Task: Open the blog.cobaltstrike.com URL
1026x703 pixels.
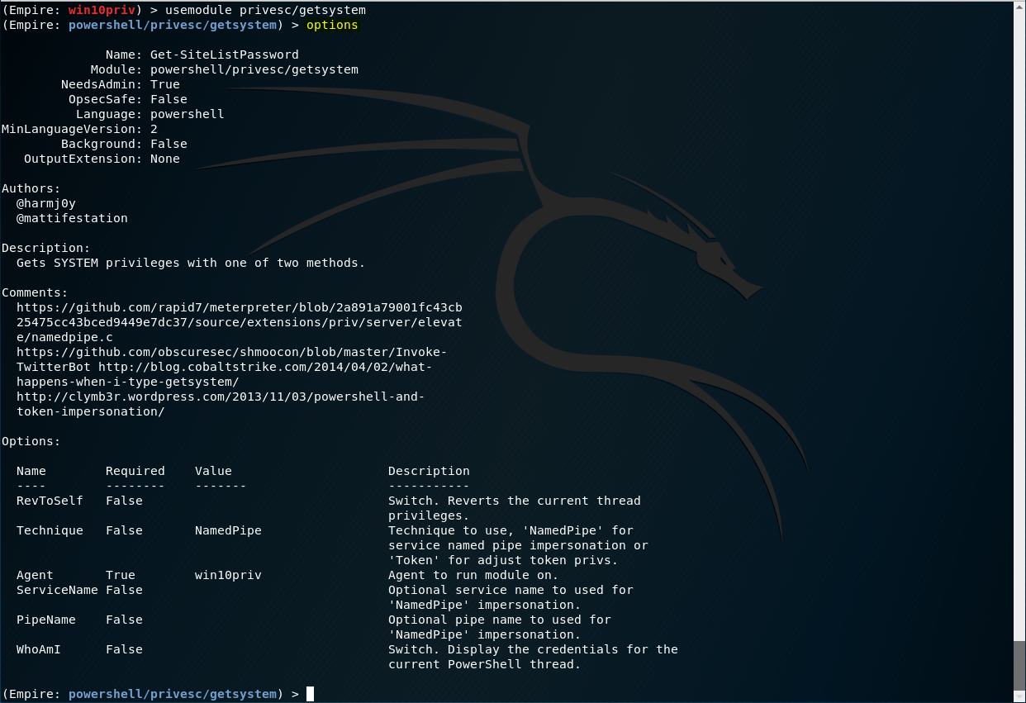Action: [x=264, y=367]
